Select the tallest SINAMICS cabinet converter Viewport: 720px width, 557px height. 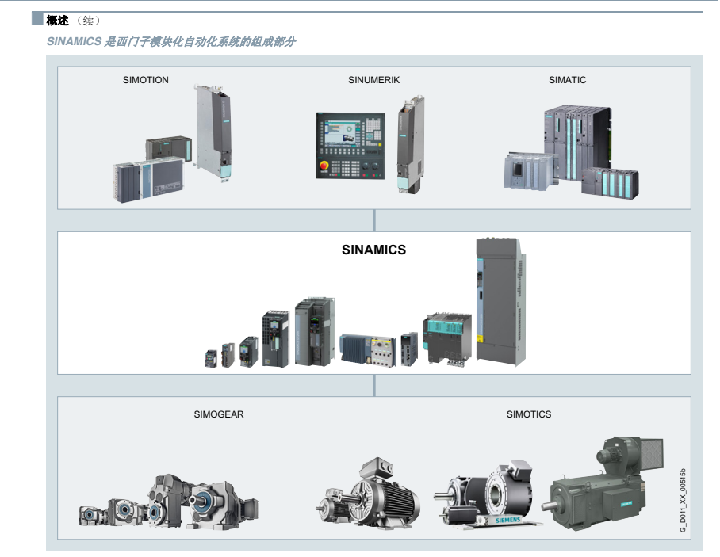coord(500,303)
